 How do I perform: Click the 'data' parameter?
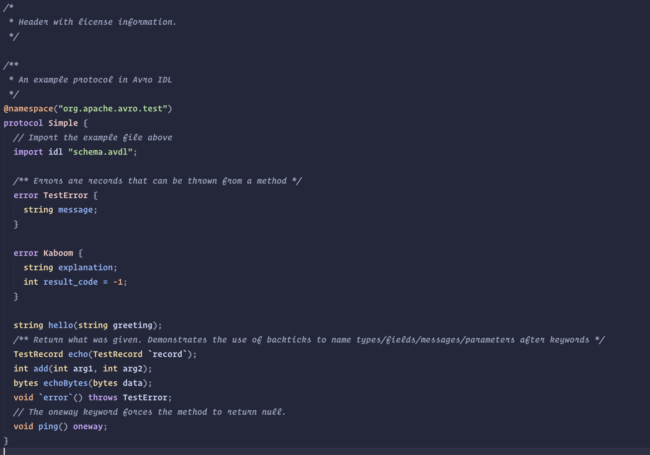[133, 383]
